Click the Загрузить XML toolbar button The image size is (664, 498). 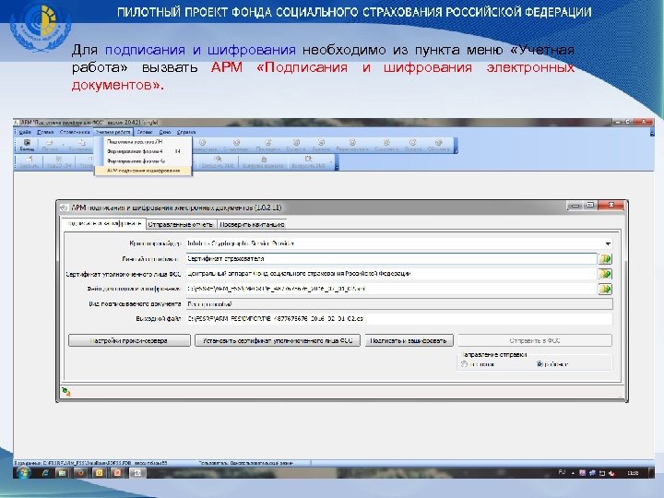coord(218,161)
